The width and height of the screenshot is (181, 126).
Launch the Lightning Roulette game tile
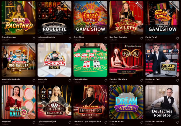click(55, 18)
